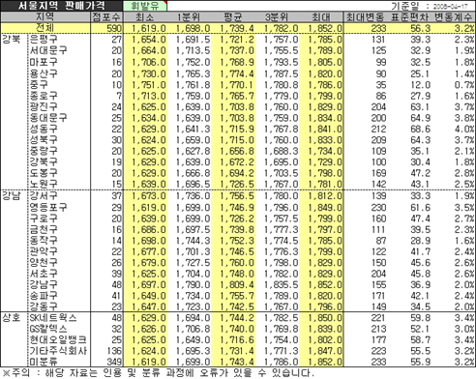Click the 금천구 row label
The height and width of the screenshot is (379, 476).
pos(44,229)
